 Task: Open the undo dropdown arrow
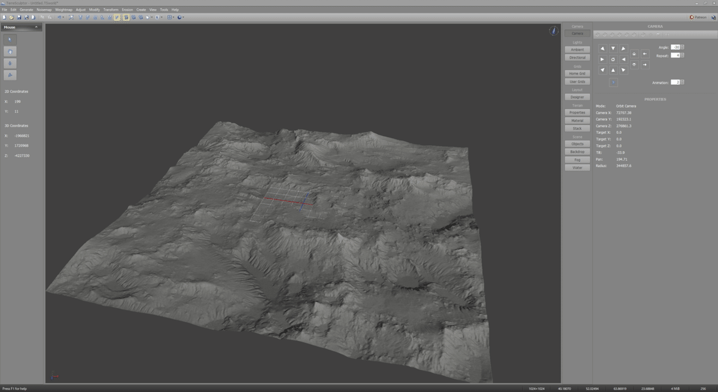(x=63, y=17)
